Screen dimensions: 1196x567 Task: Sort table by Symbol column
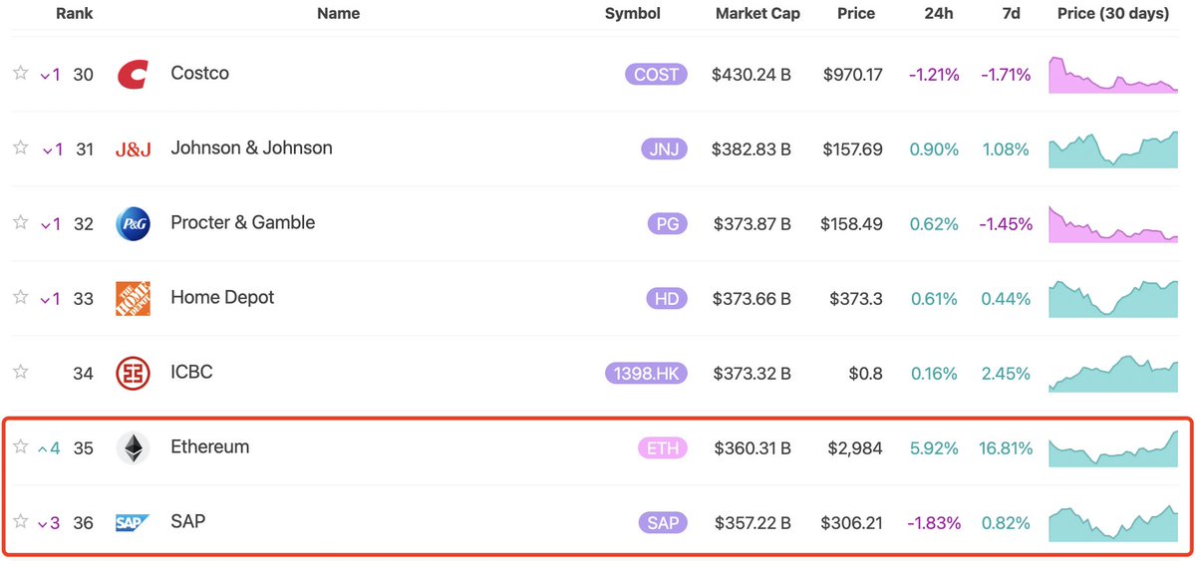coord(632,14)
